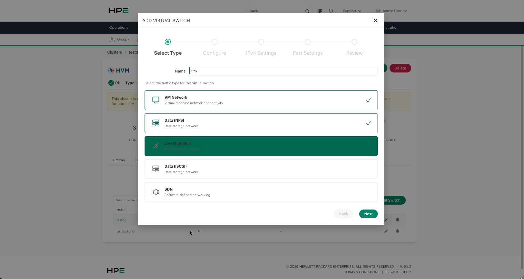The height and width of the screenshot is (279, 524).
Task: Click the search magnifier icon
Action: [307, 11]
